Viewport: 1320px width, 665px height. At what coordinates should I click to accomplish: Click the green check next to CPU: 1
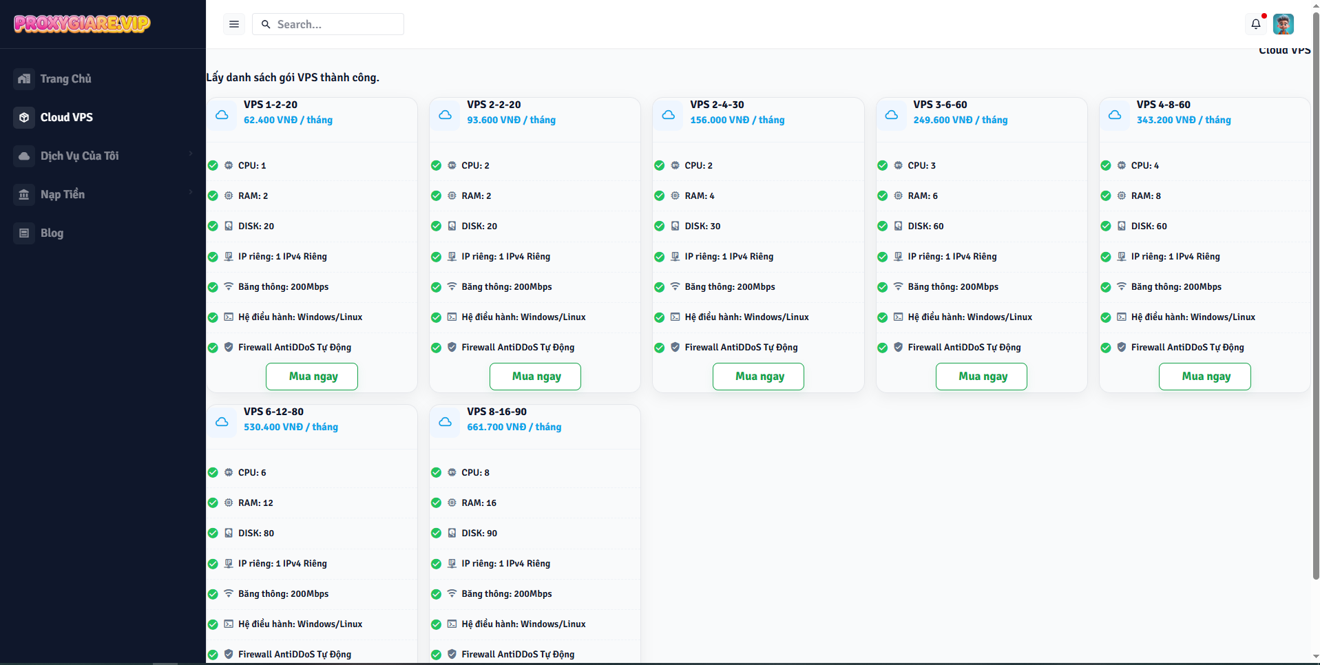tap(213, 165)
